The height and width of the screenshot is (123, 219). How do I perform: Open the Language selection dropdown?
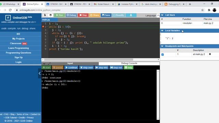tap(158, 15)
